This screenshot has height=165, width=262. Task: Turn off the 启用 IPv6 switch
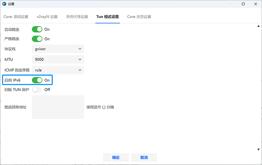point(37,80)
